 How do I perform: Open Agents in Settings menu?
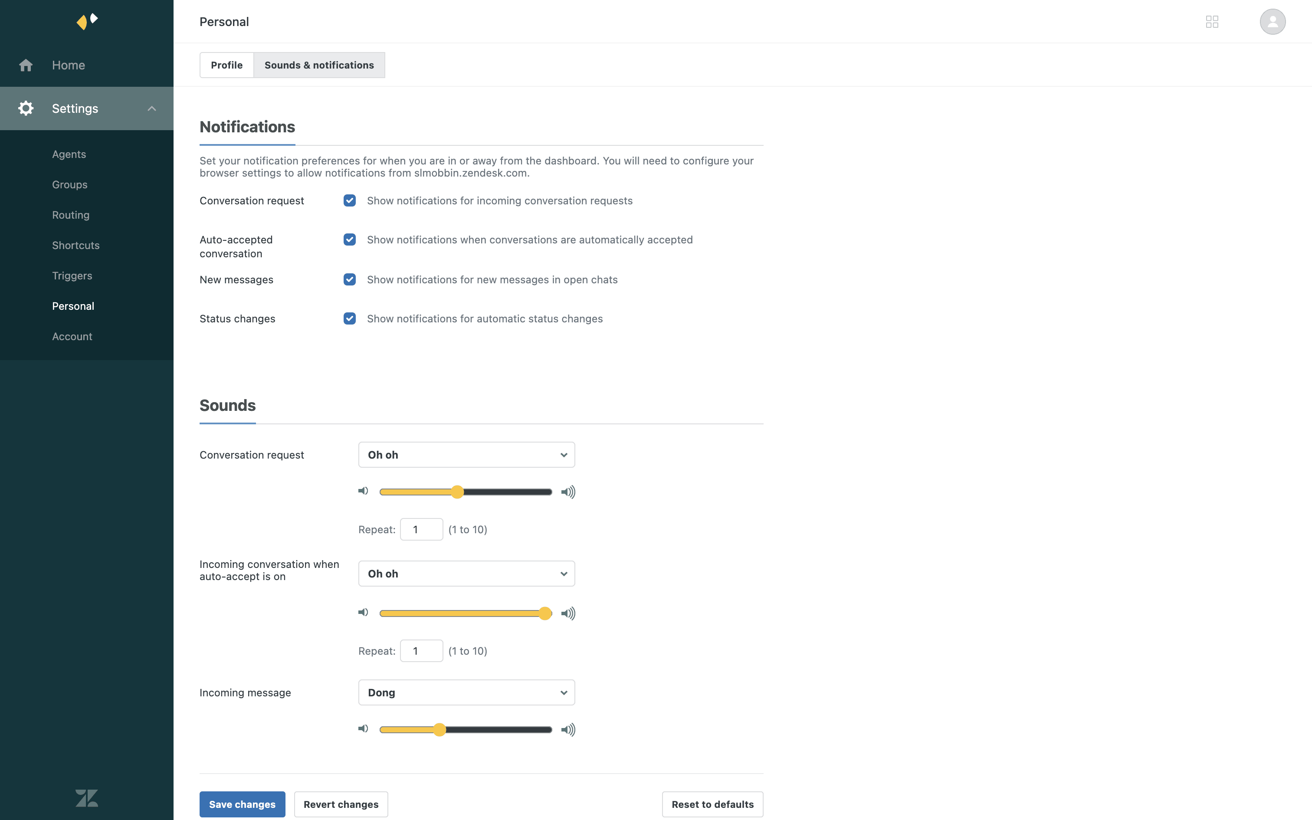tap(69, 154)
